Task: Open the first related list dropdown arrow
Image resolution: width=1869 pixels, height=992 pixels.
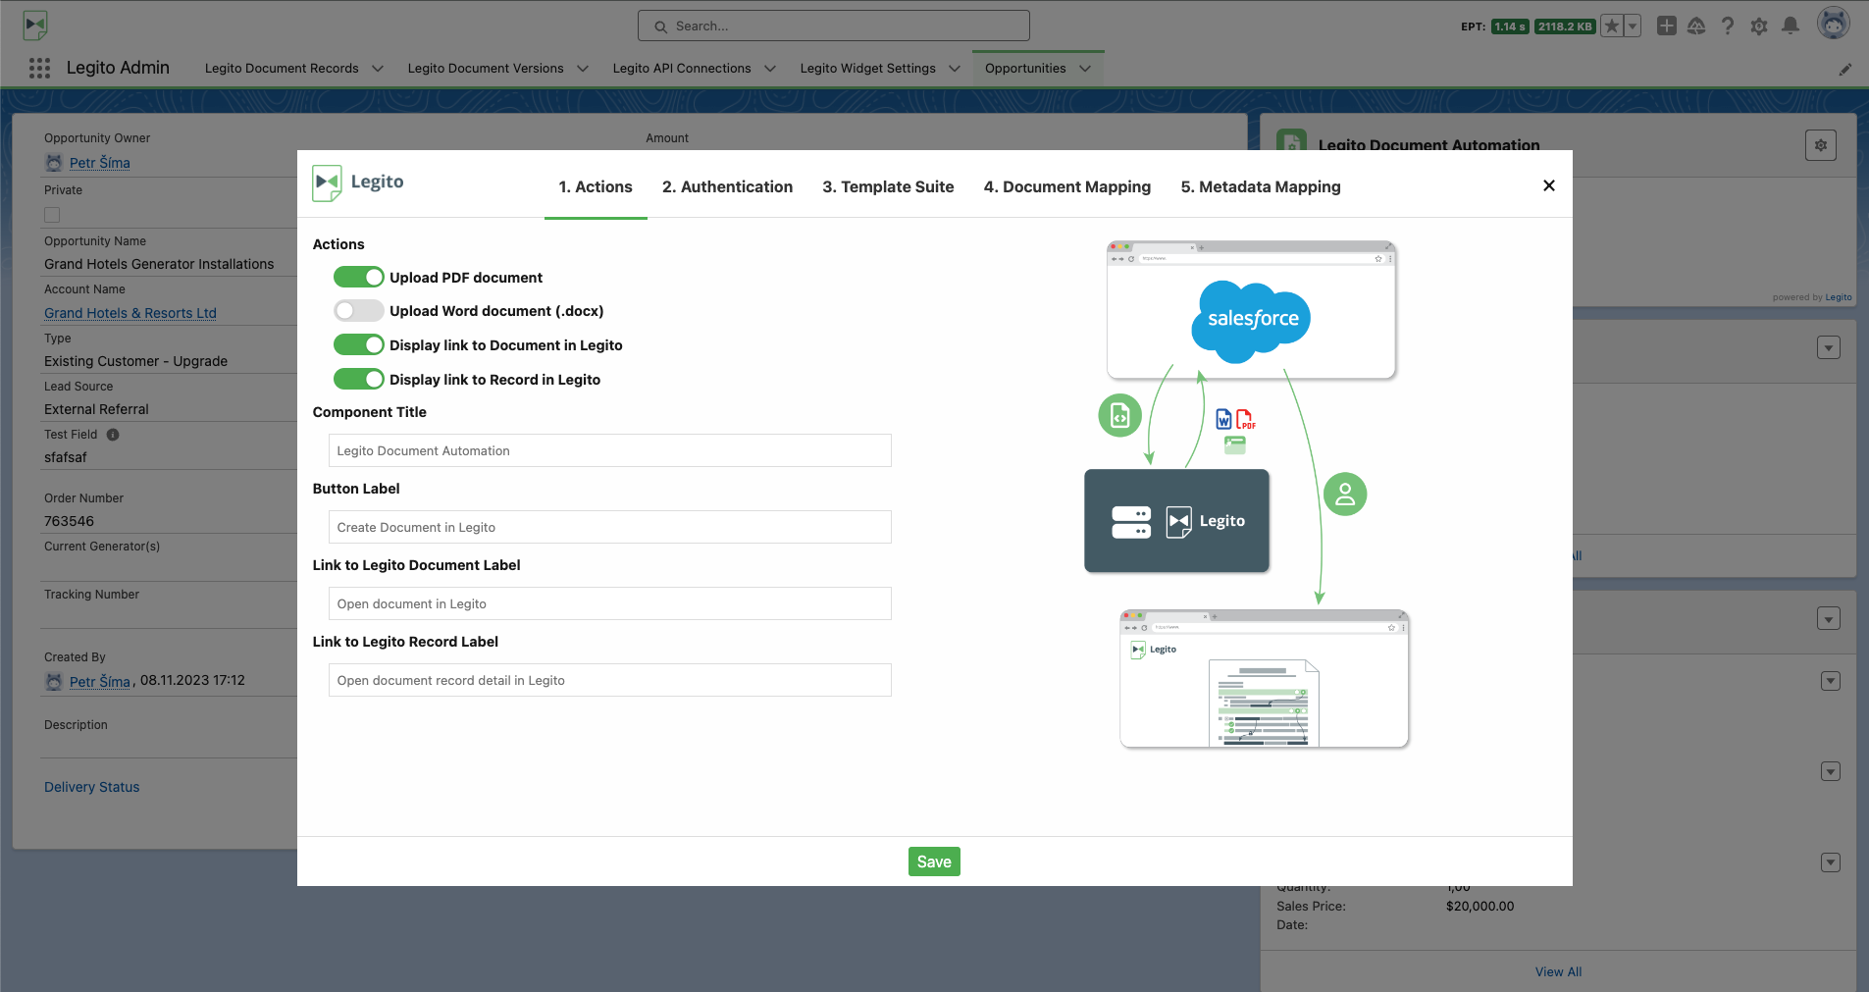Action: (1829, 347)
